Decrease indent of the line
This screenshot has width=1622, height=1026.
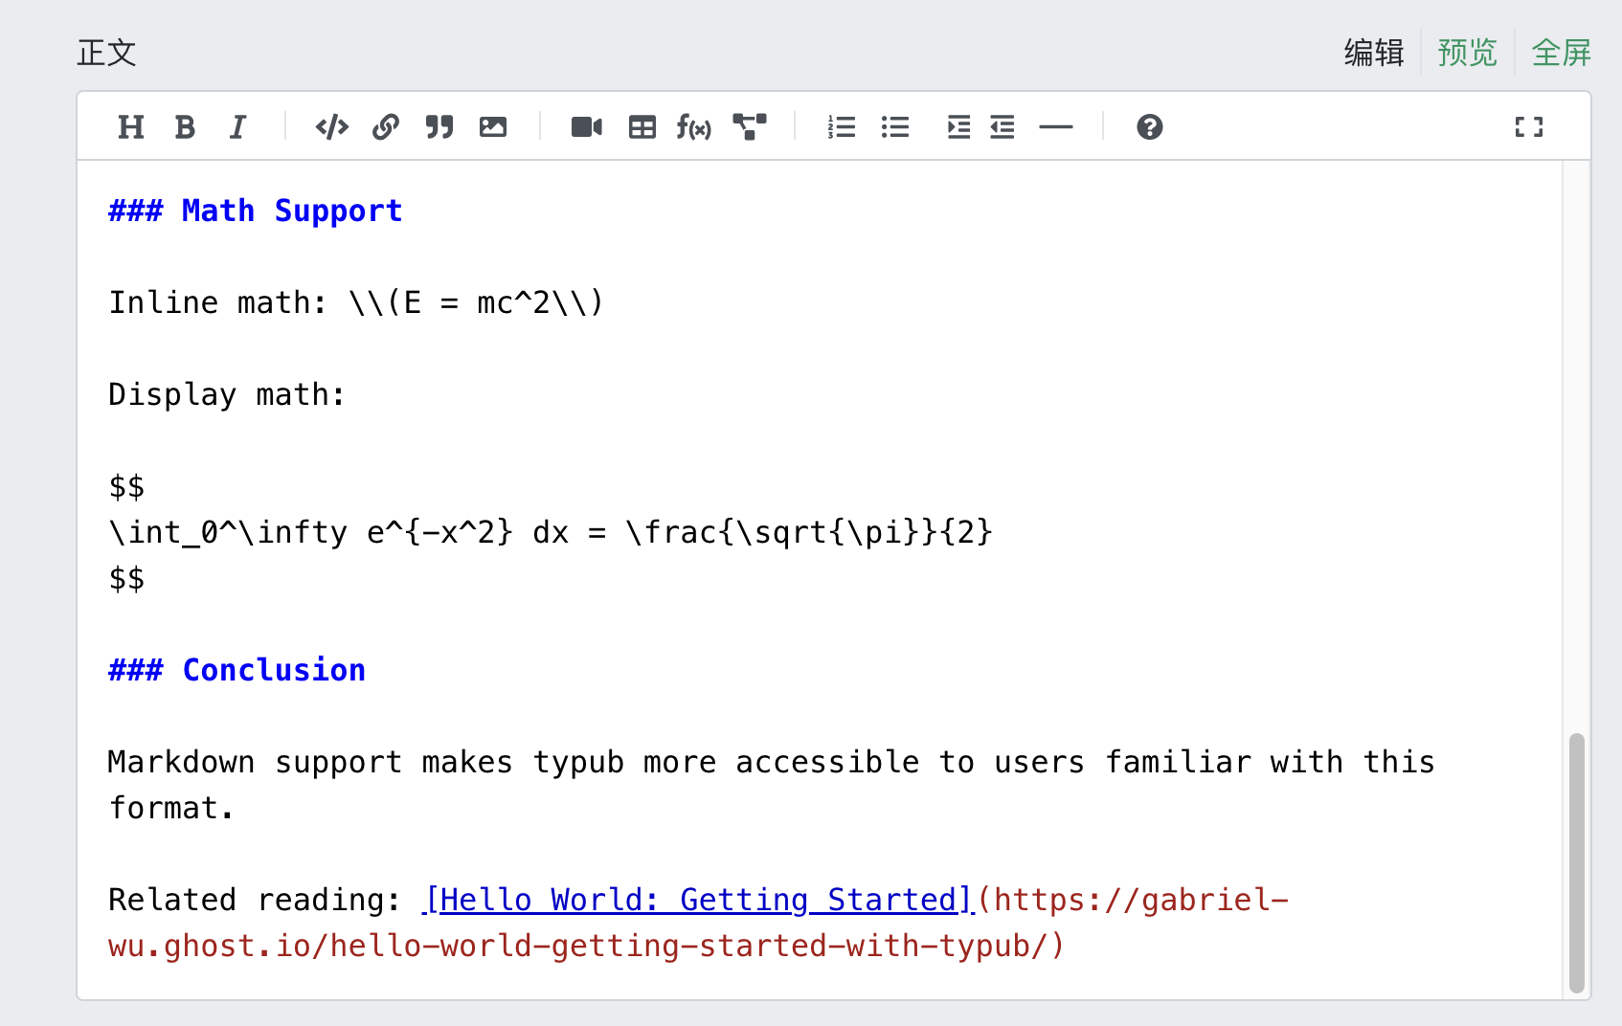[x=1002, y=127]
